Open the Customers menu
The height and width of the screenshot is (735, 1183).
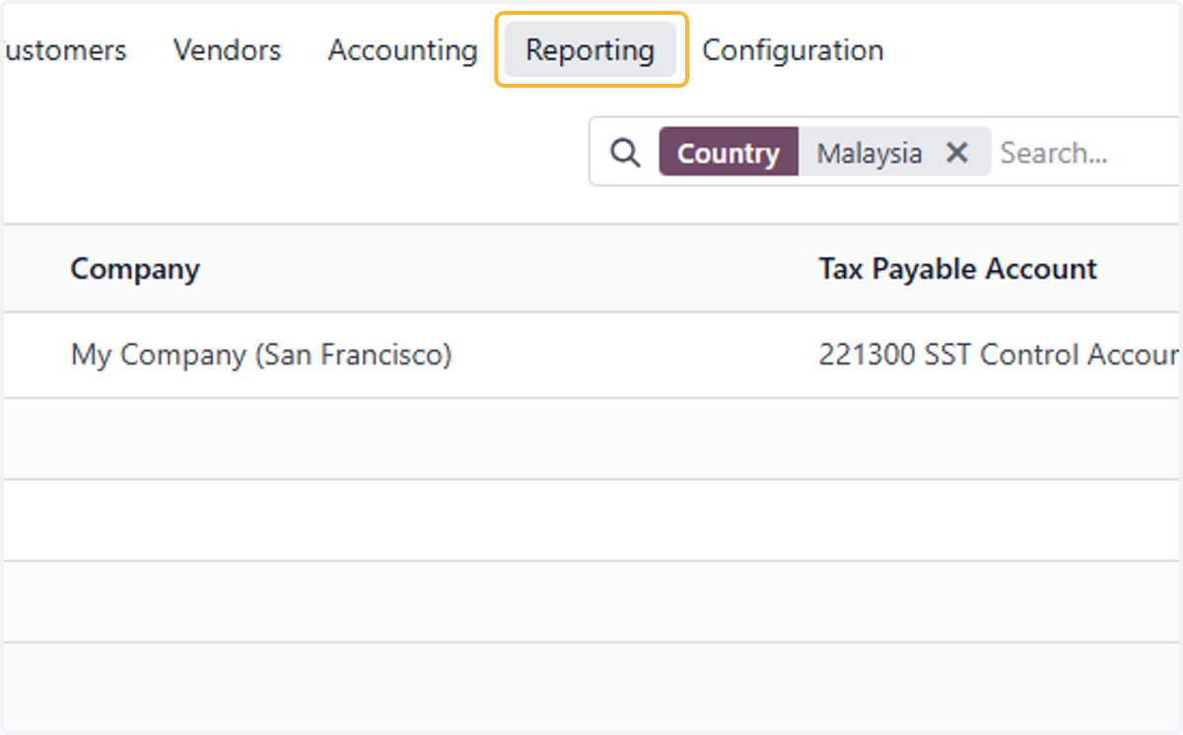[64, 50]
